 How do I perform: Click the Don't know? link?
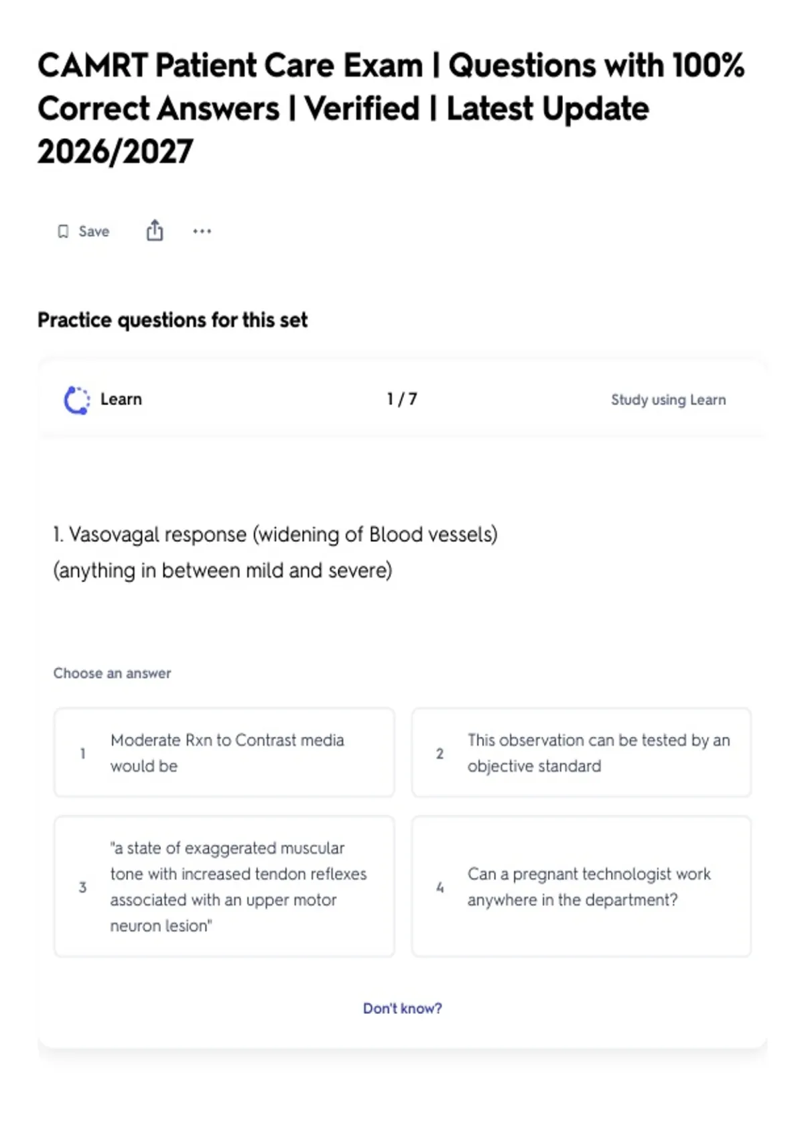coord(402,1008)
